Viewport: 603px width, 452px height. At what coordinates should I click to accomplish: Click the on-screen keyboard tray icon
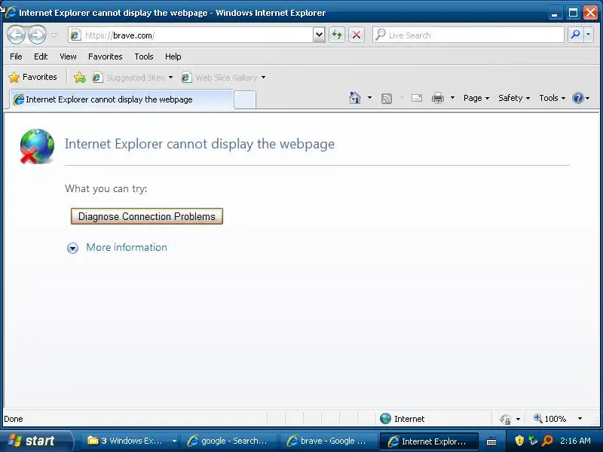point(491,441)
